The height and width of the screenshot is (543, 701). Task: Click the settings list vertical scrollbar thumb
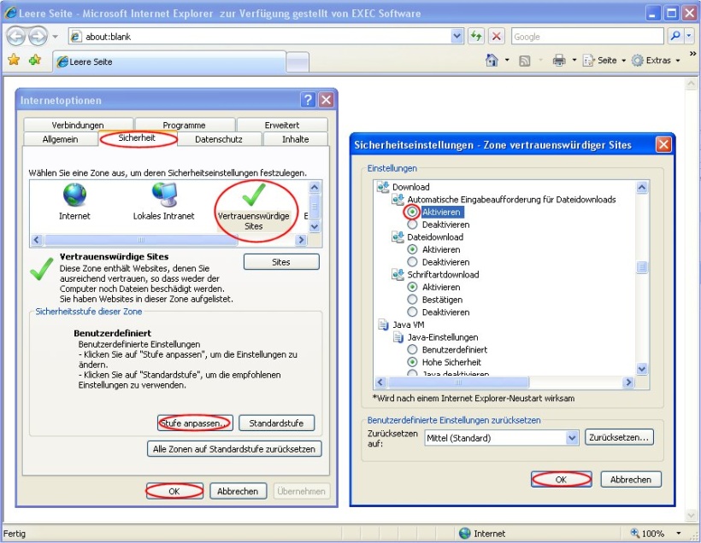point(642,267)
